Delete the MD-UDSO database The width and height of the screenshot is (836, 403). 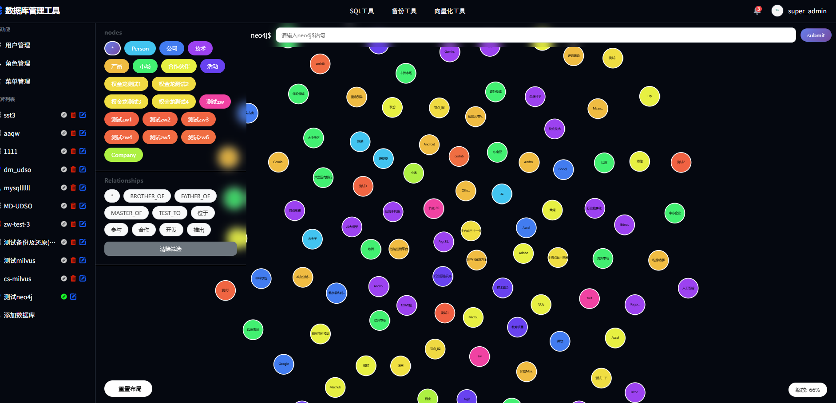coord(73,206)
